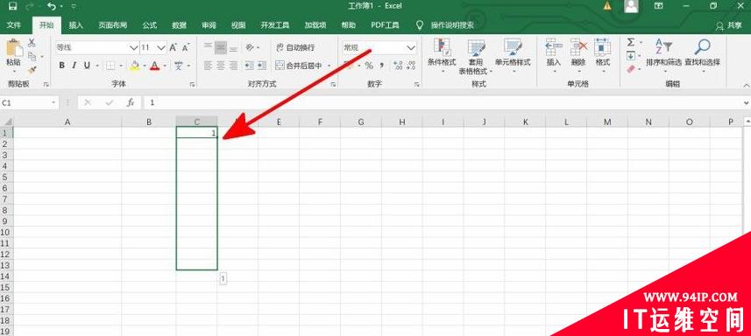751x336 pixels.
Task: Switch to the 页面布局 tab
Action: tap(112, 25)
